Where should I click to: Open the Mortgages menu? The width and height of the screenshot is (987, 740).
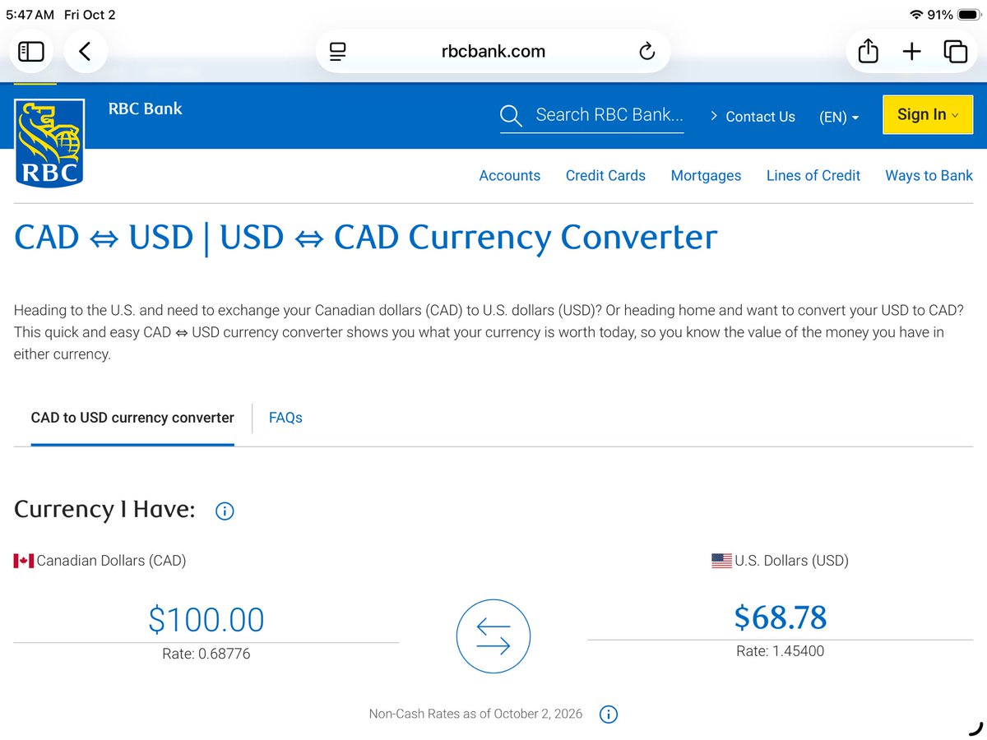click(x=706, y=175)
